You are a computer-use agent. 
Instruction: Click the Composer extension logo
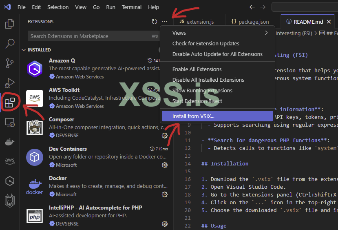[35, 127]
